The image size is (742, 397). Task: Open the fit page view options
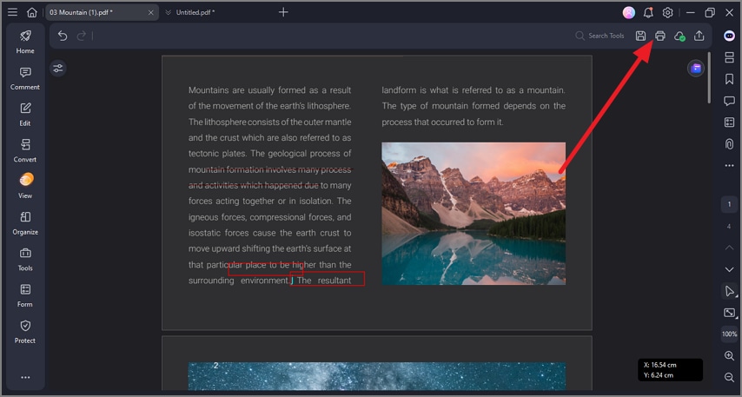pos(729,313)
